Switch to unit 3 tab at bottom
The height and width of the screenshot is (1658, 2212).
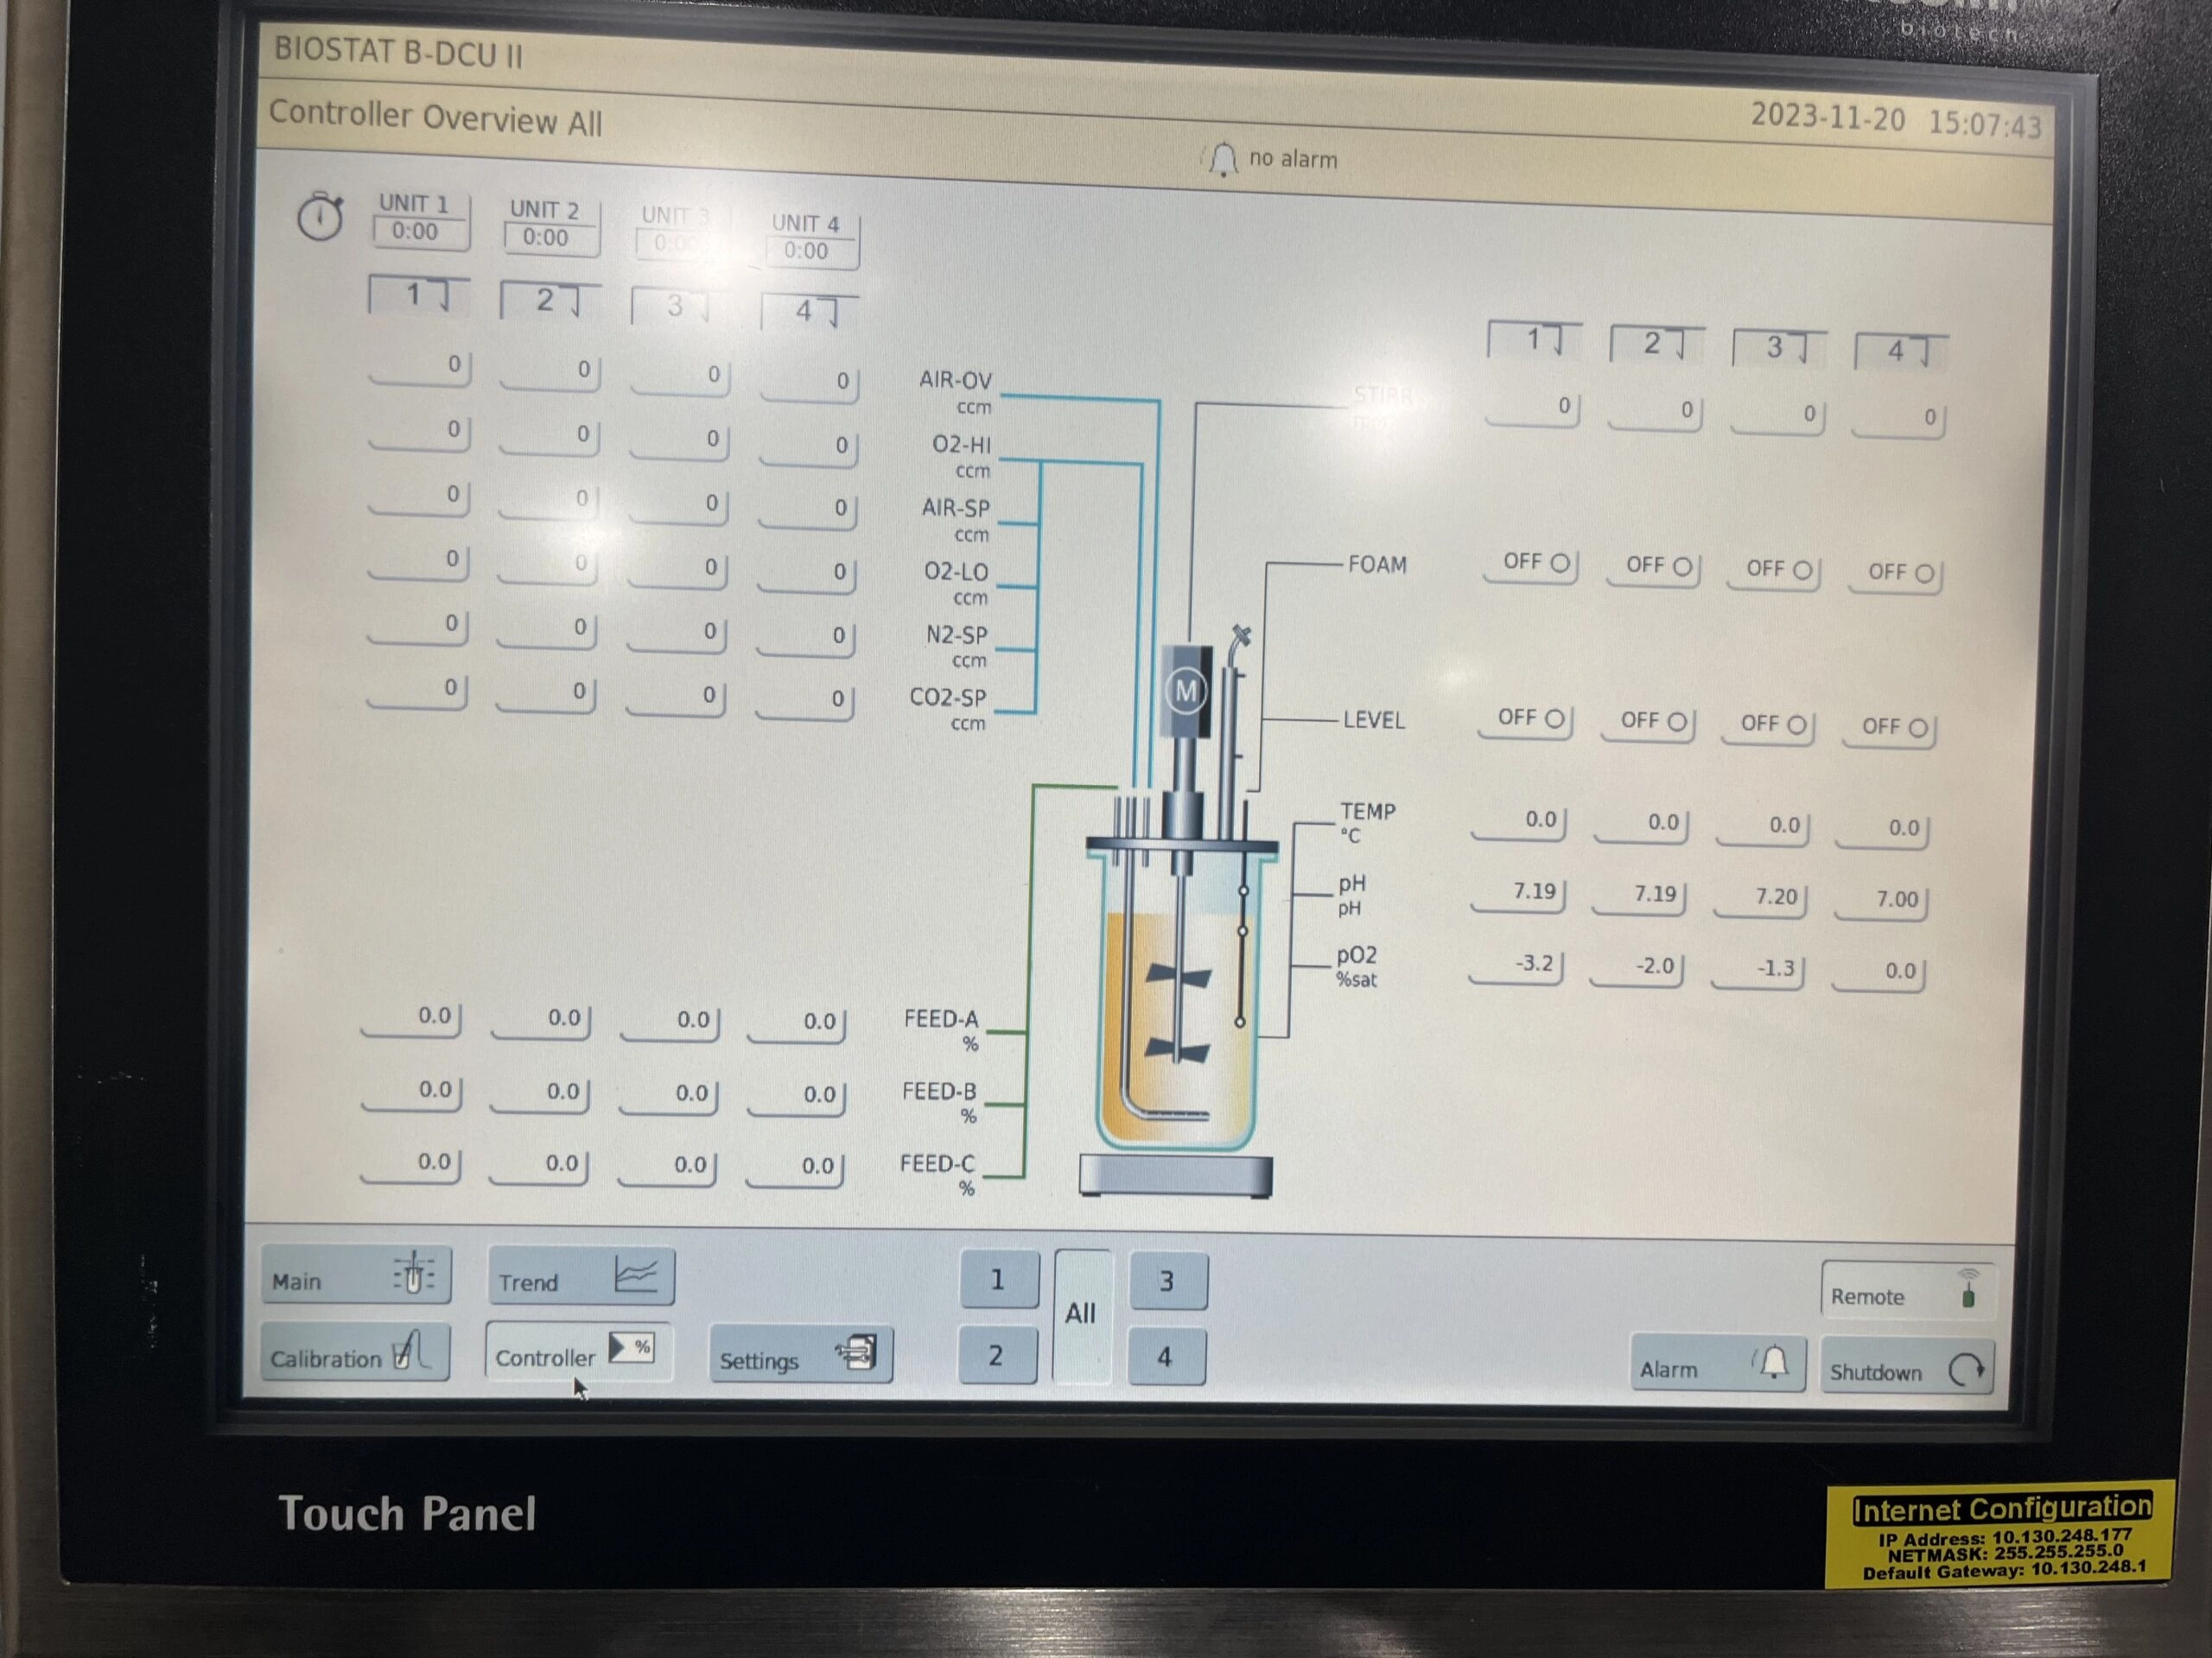(x=1167, y=1281)
